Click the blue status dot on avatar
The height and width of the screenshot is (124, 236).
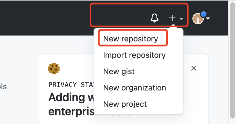(204, 14)
